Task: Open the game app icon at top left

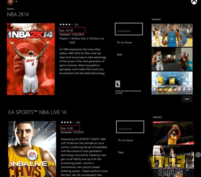Action: 10,2
